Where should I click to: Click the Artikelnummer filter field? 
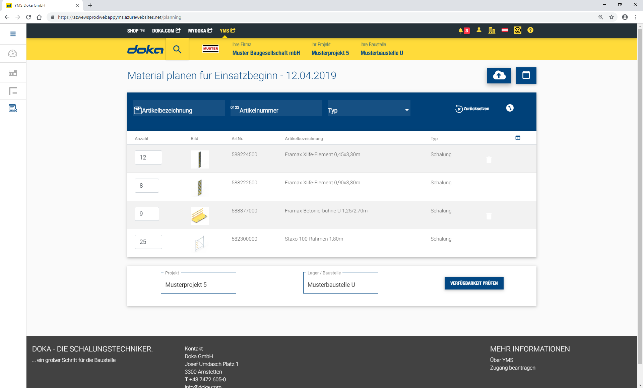(276, 110)
